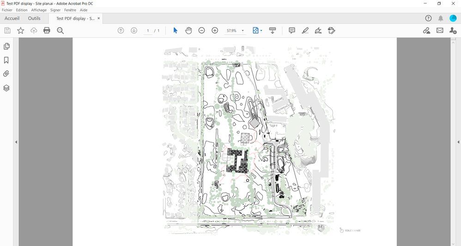Upload file to cloud icon
Viewport: 461px width, 246px height.
coord(34,30)
